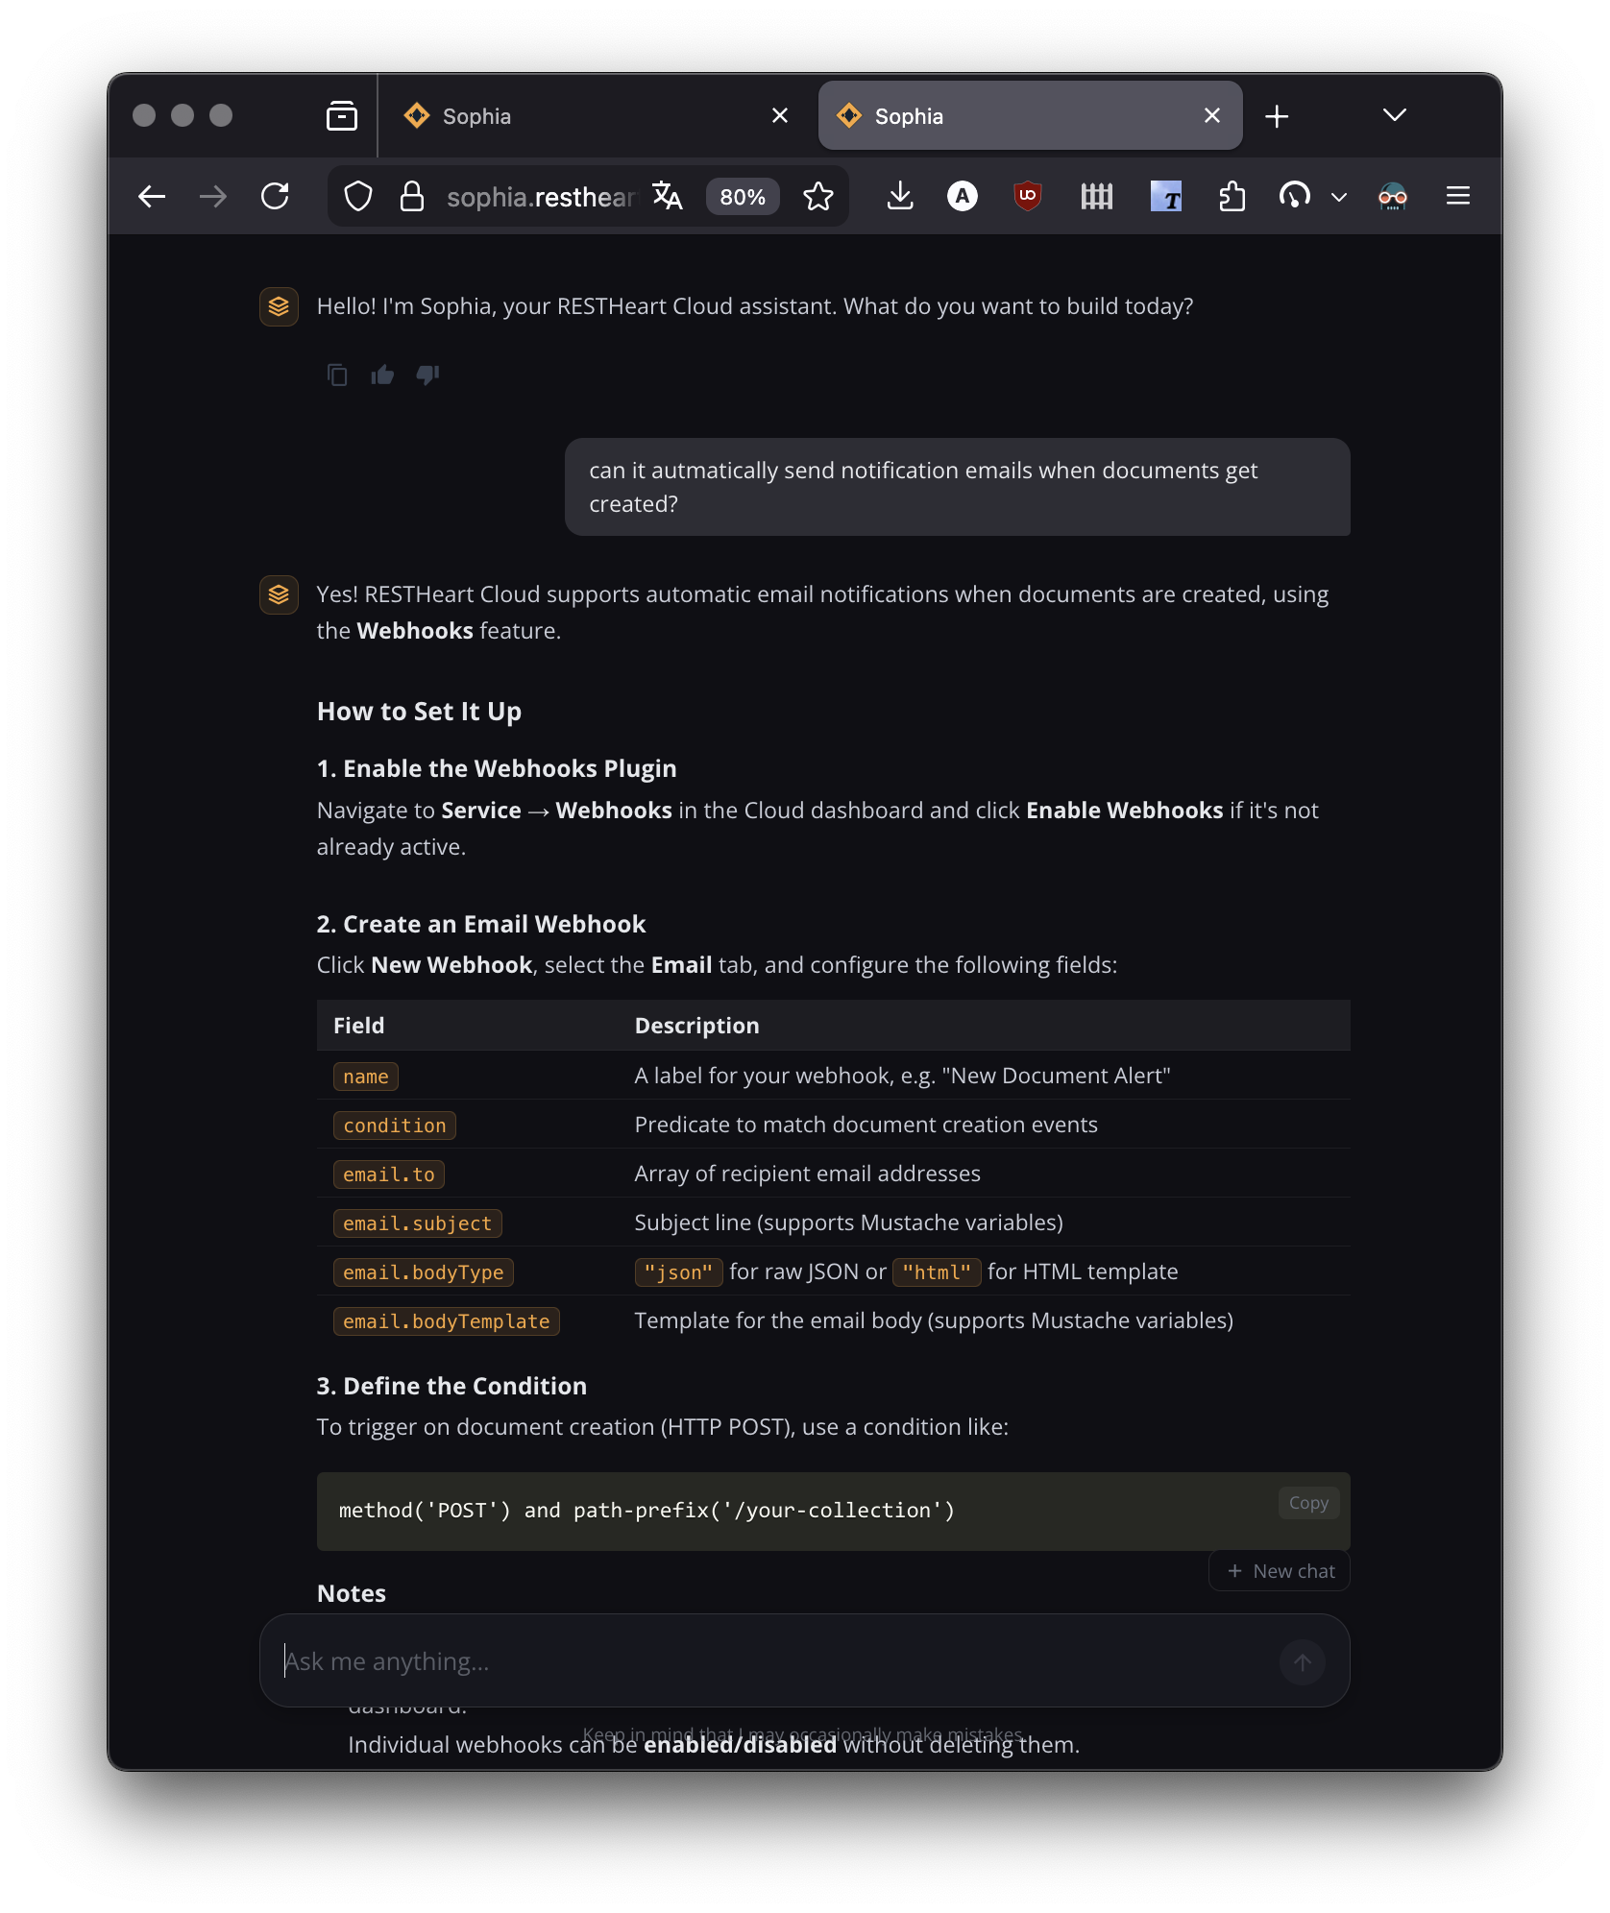Open the AdGuard extension icon
This screenshot has height=1913, width=1610.
point(962,196)
